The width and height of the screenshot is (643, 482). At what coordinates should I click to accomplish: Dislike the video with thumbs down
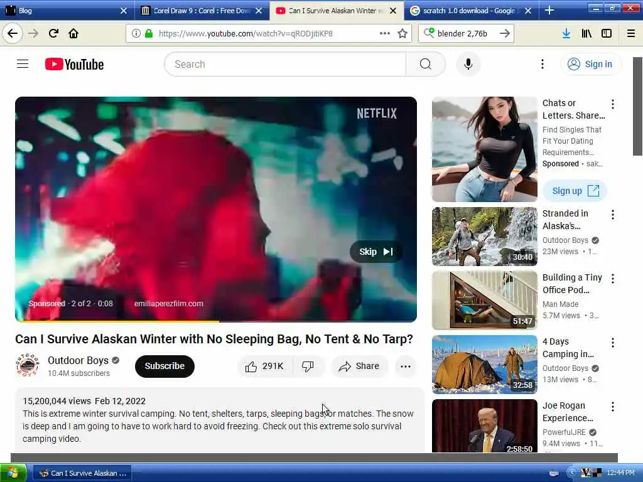(x=308, y=366)
